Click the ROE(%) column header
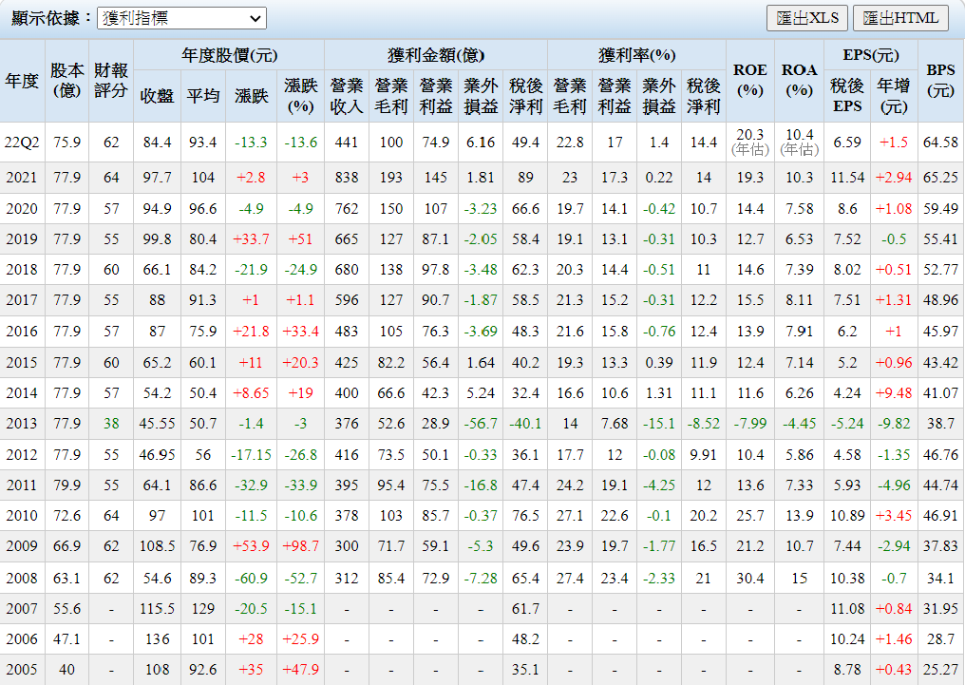The width and height of the screenshot is (965, 685). click(750, 81)
